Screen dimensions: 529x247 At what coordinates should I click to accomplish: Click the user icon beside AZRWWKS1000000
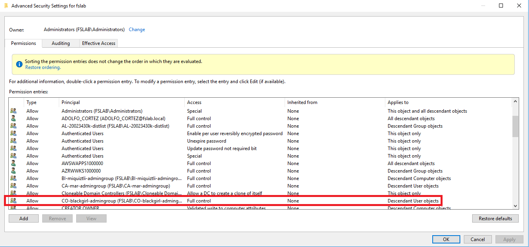coord(13,171)
